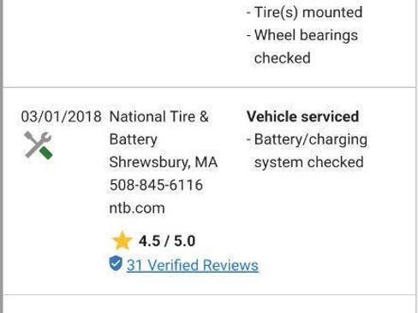Click the blue verified shield icon
418x313 pixels.
116,263
